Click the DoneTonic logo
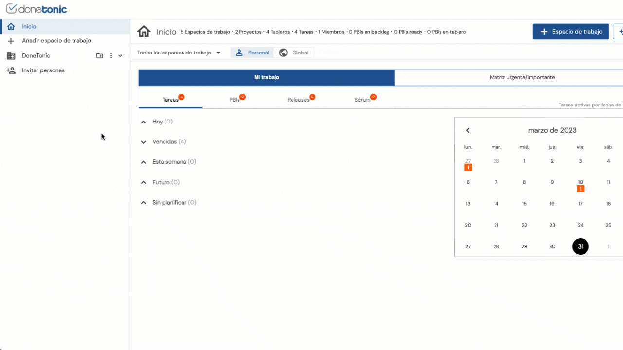Screen dimensions: 623x350 click(37, 9)
